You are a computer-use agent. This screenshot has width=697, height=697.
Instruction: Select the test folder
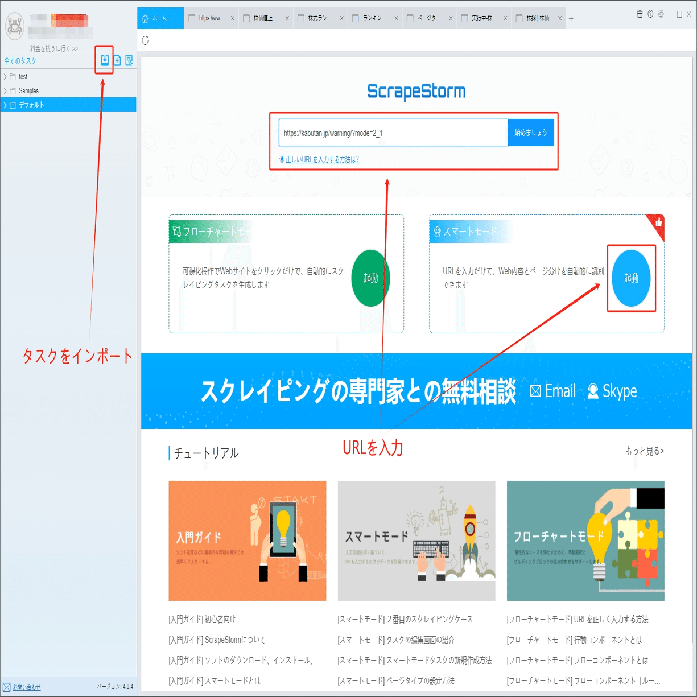tap(68, 76)
